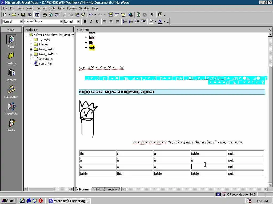Switch to the Preview tab
This screenshot has height=204, width=273.
coord(111,189)
